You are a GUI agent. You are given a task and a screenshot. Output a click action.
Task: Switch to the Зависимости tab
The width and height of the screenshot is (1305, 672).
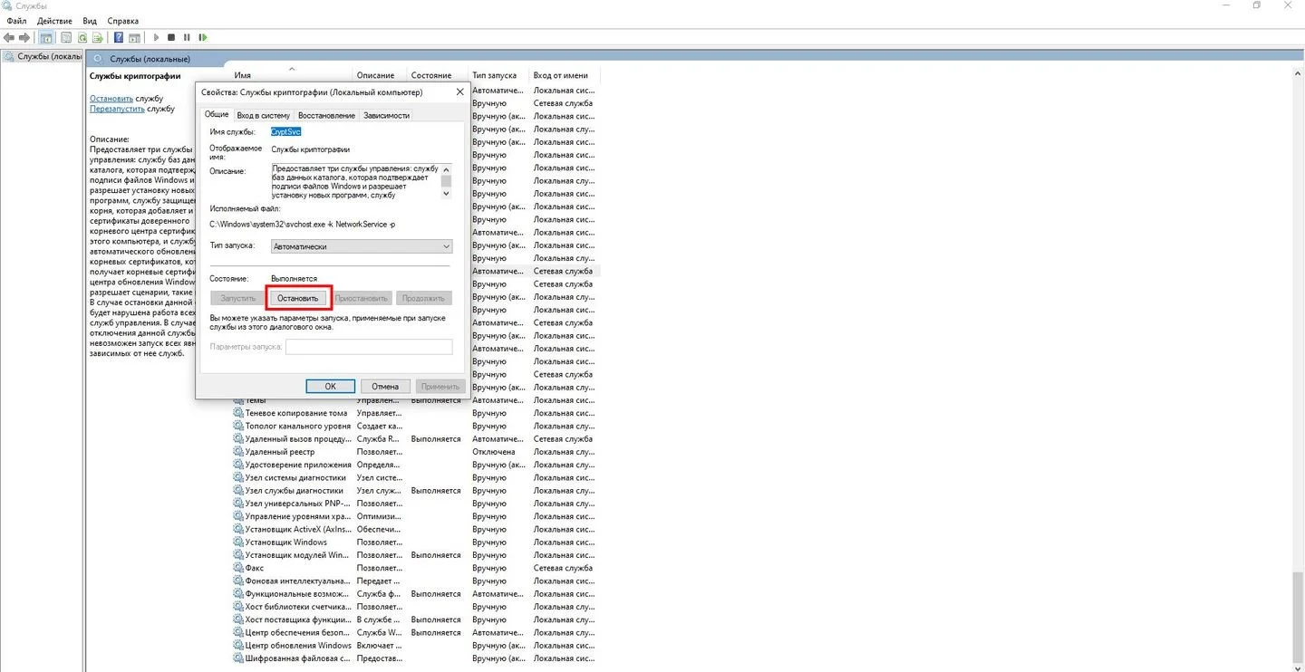click(x=387, y=115)
